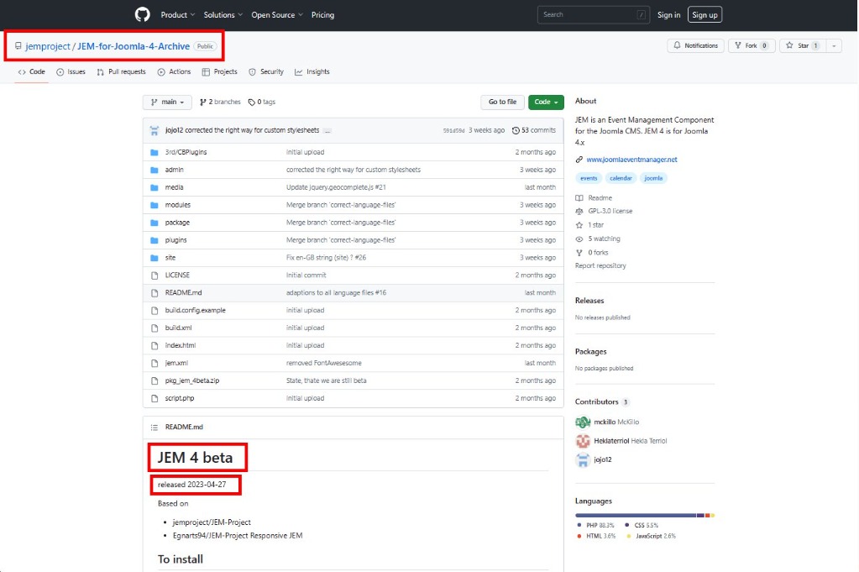
Task: Open the JEM-for-Joomla-4-Archive repository link
Action: coord(134,46)
